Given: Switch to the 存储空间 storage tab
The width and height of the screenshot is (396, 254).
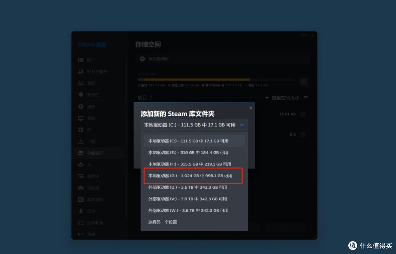Looking at the screenshot, I should pyautogui.click(x=98, y=153).
